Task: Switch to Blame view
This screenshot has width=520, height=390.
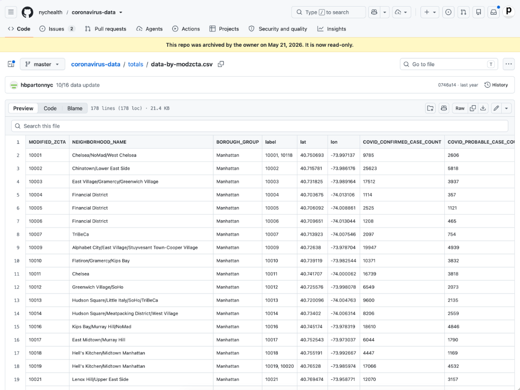Action: (x=75, y=109)
